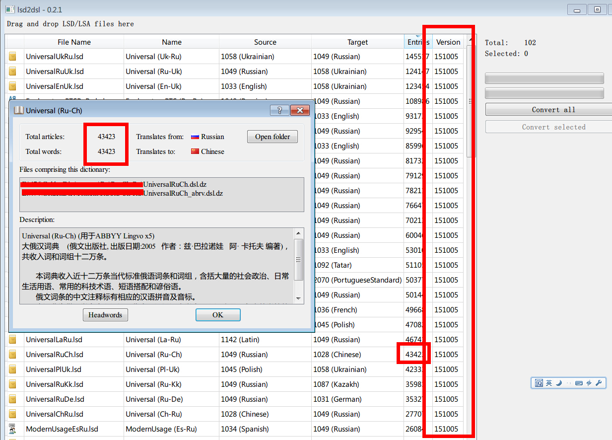Click the Drag and drop LSD/LSA files here label
Image resolution: width=612 pixels, height=440 pixels.
point(70,24)
